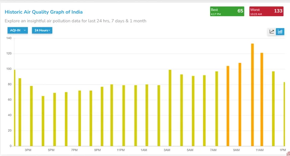
Task: Click the Worst 133 red badge
Action: click(266, 11)
